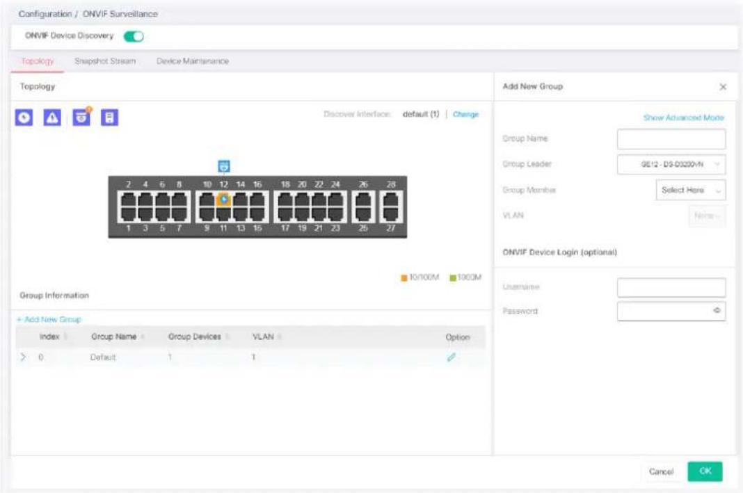Image resolution: width=743 pixels, height=493 pixels.
Task: Open the Group Member Select Here dropdown
Action: pos(690,190)
